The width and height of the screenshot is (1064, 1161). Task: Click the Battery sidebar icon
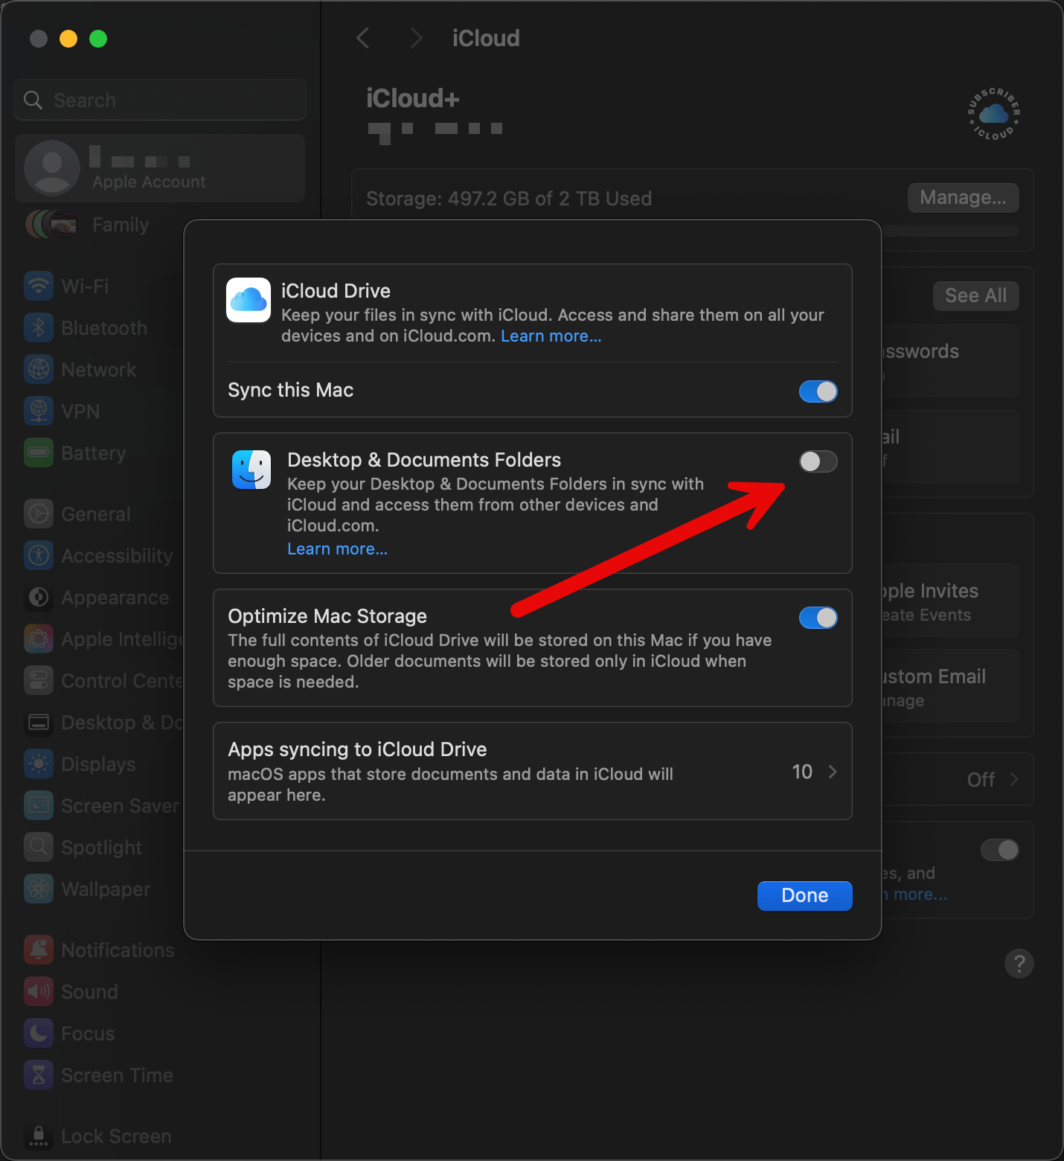point(39,452)
